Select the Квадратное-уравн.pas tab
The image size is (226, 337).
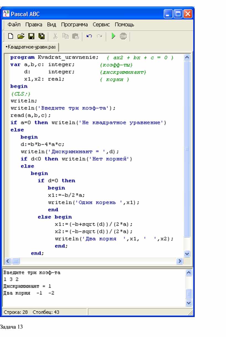31,47
